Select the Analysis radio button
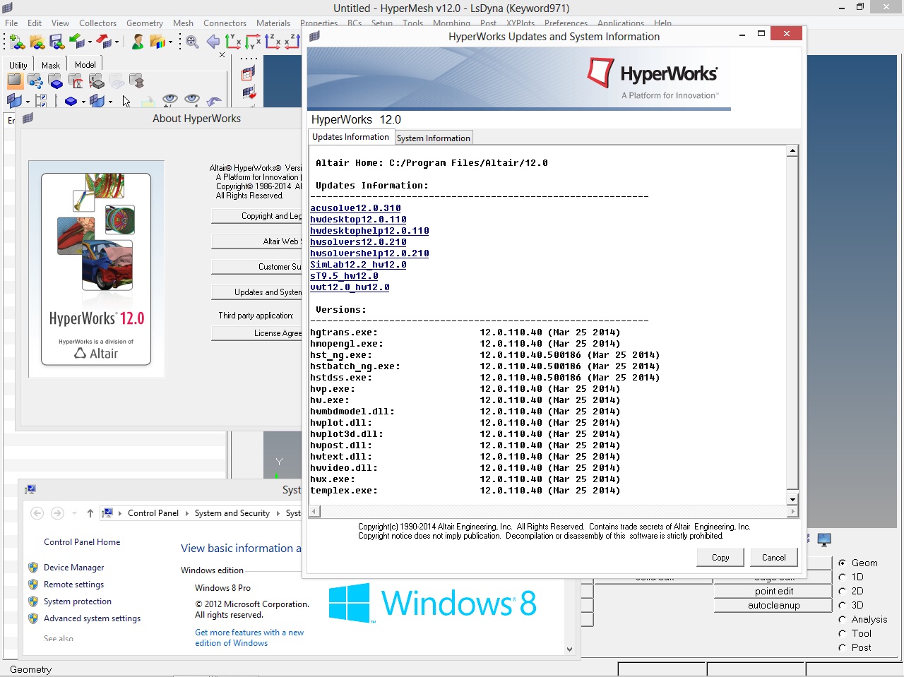The image size is (904, 677). click(843, 619)
